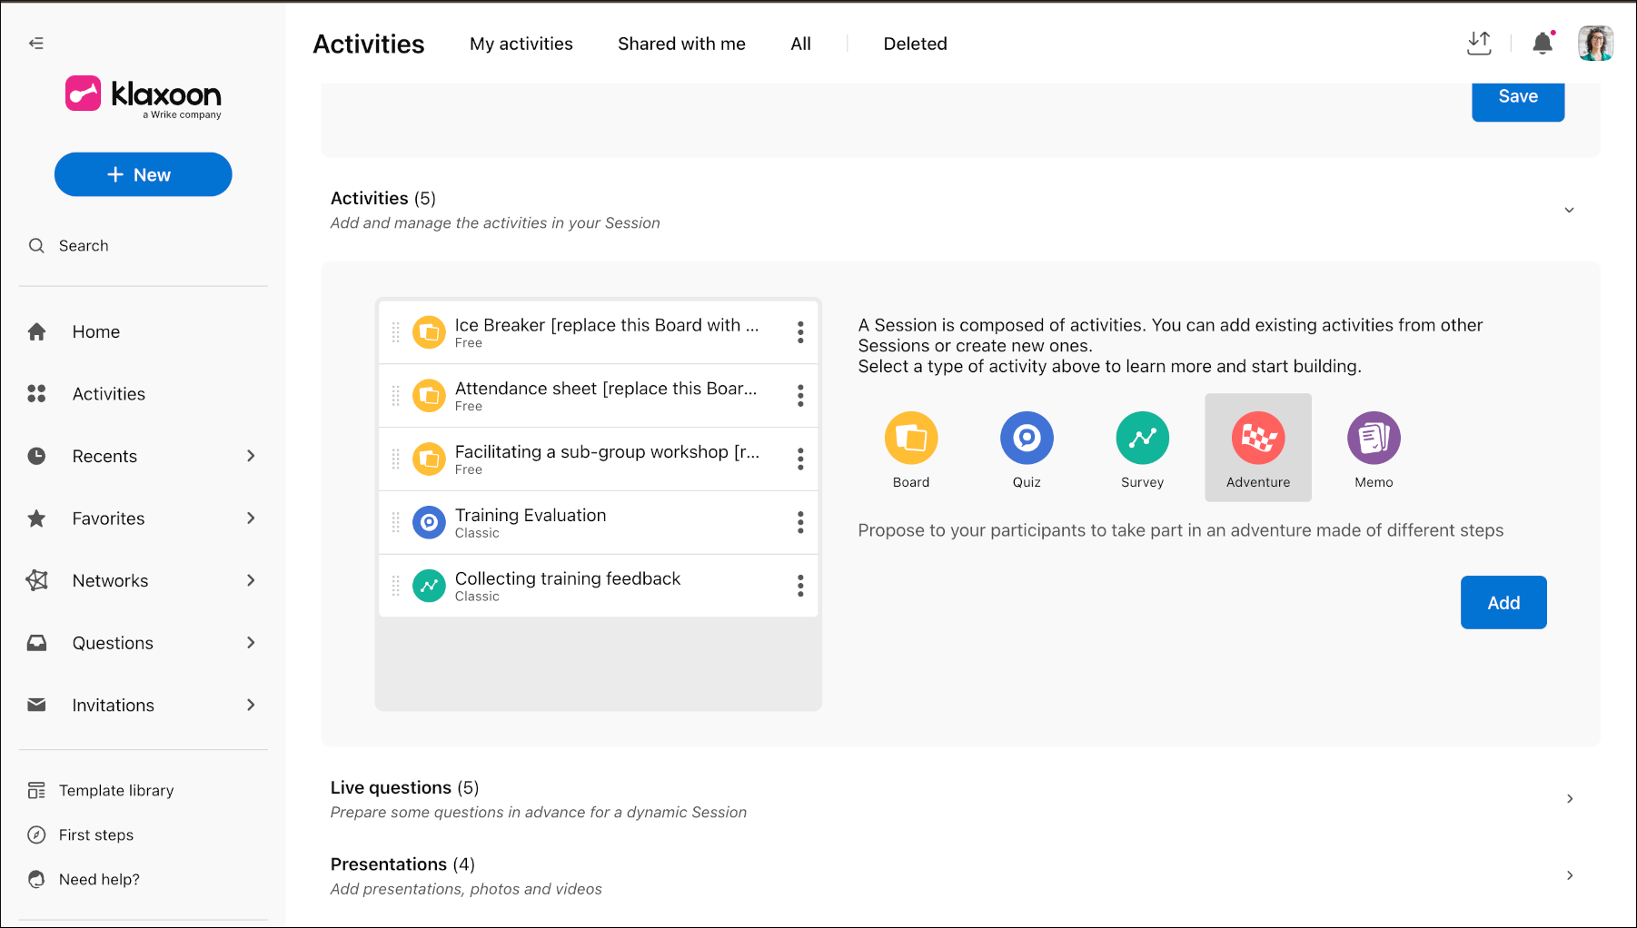Choose the Survey activity type icon

tap(1142, 439)
